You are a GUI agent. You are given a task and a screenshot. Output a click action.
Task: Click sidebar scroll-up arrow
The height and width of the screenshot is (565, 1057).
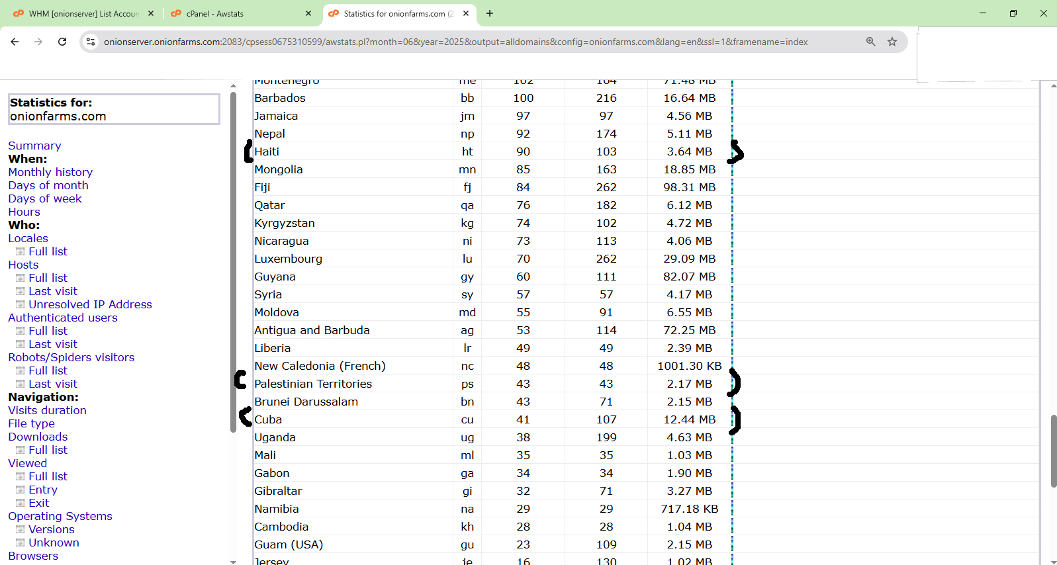(233, 86)
